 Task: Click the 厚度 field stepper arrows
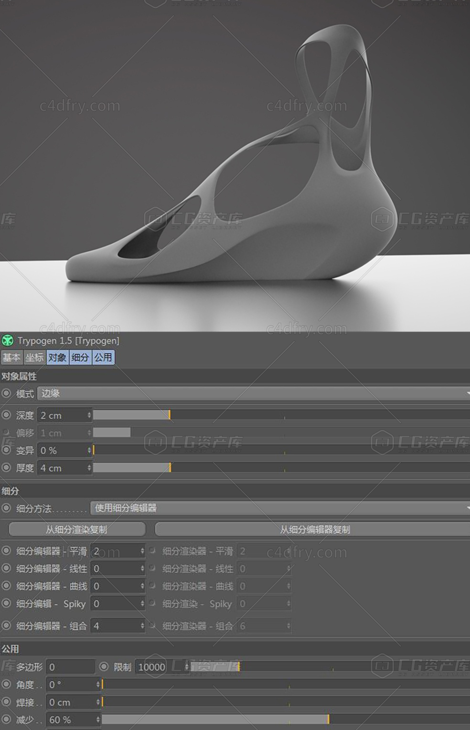coord(89,468)
